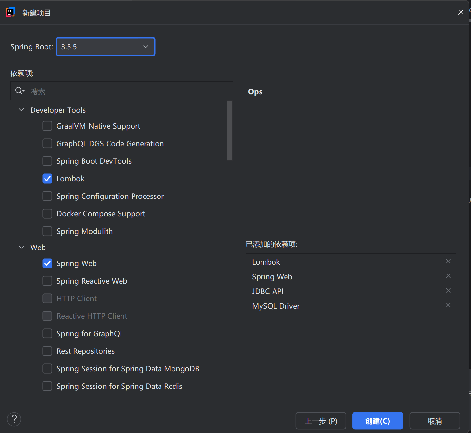Click the 取消 cancel button

point(435,421)
